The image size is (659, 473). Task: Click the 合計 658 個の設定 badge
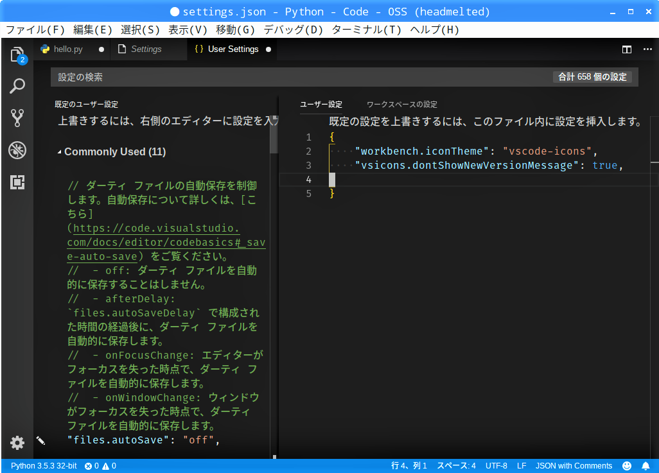tap(592, 77)
